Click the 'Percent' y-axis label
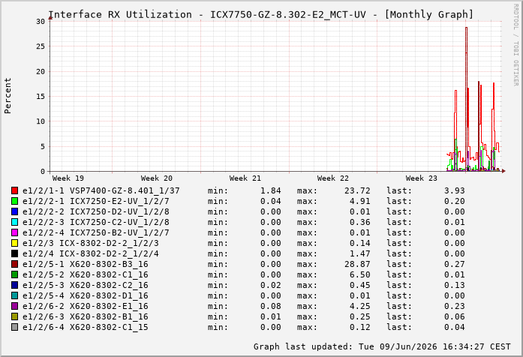523x357 pixels. (x=8, y=96)
